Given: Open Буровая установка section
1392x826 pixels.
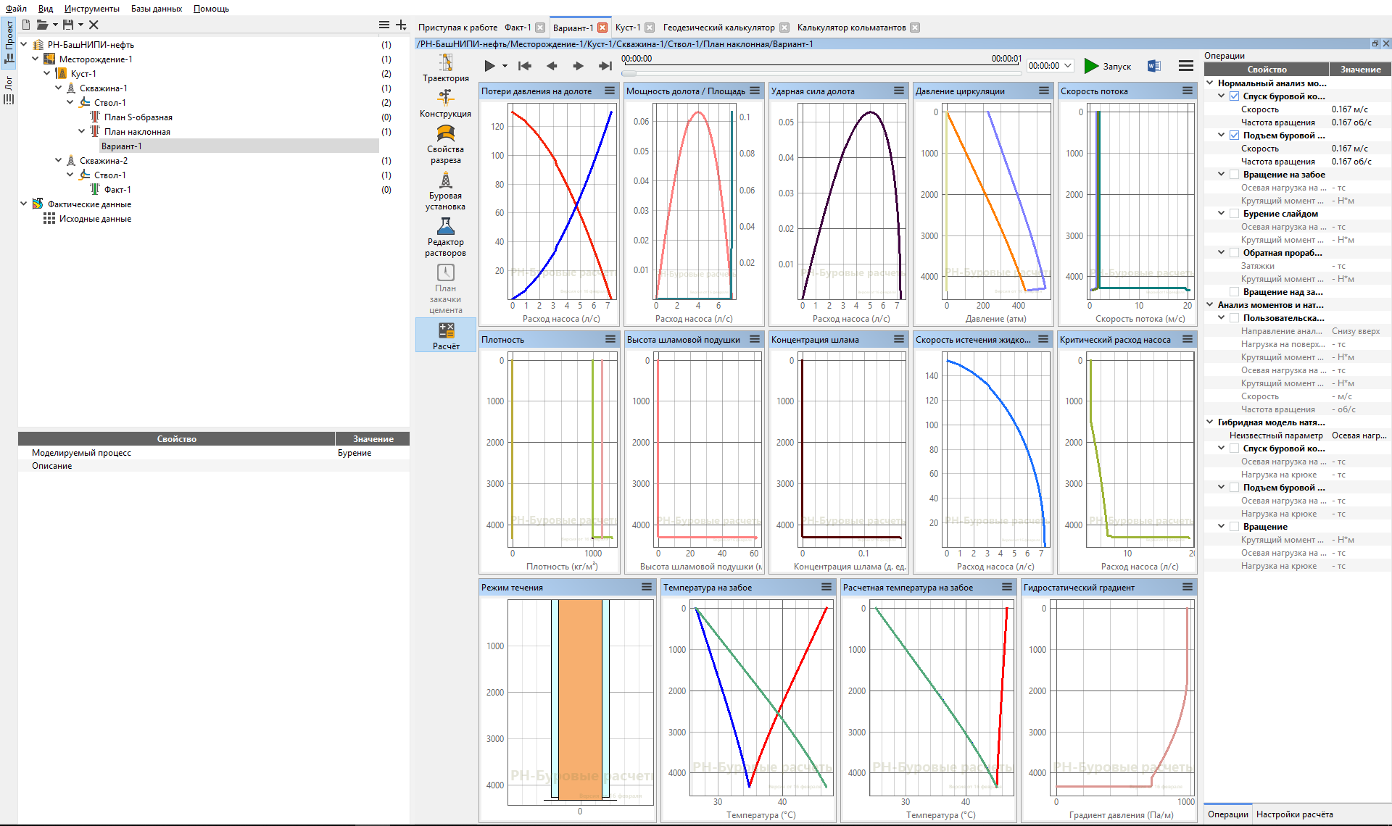Looking at the screenshot, I should coord(445,191).
